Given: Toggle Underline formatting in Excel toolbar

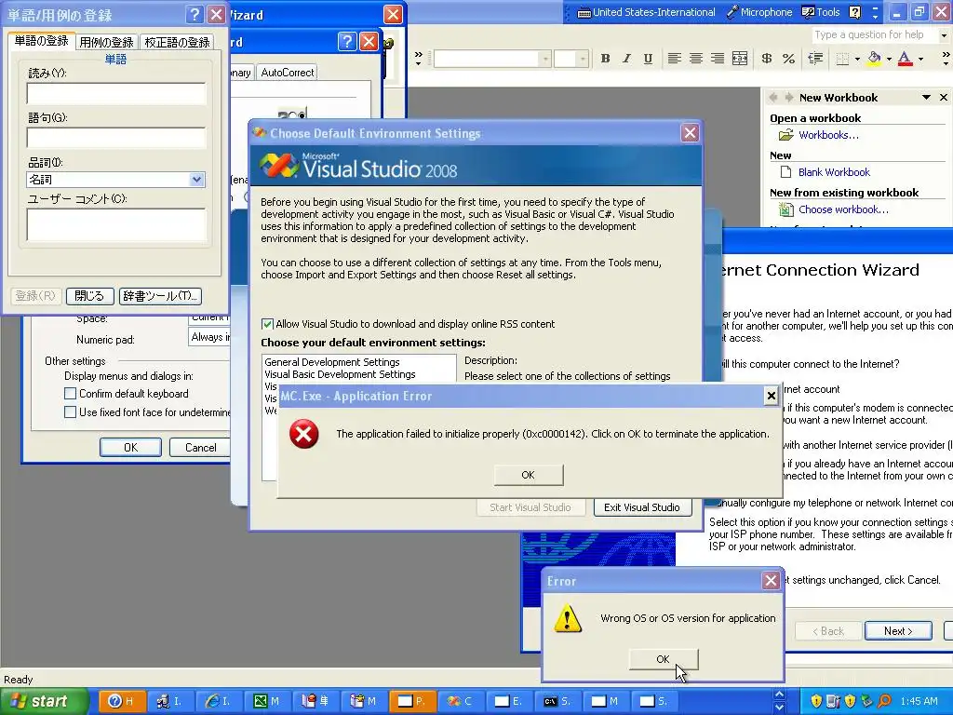Looking at the screenshot, I should (x=648, y=59).
